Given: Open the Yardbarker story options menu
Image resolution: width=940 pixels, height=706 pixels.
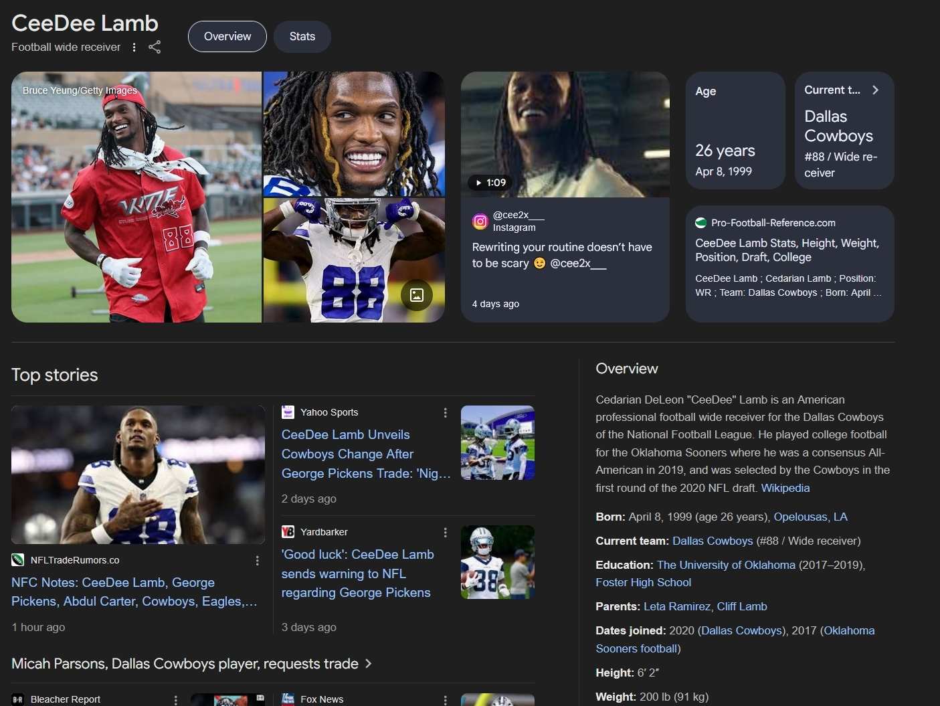Looking at the screenshot, I should click(446, 533).
